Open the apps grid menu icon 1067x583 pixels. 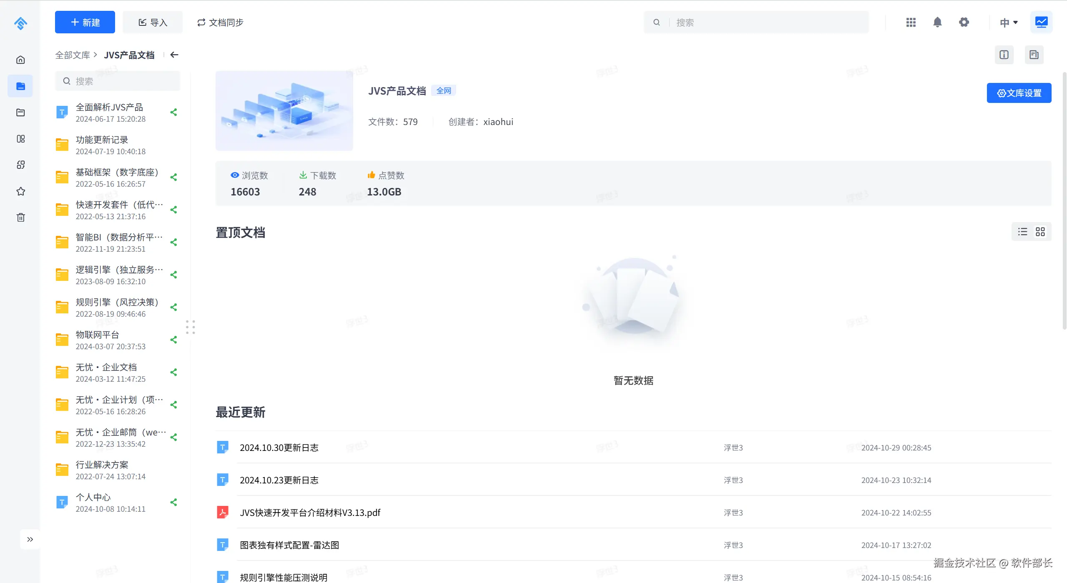click(911, 22)
